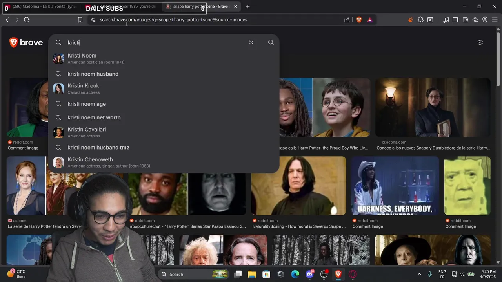Bookmark this page with the bookmark icon
The width and height of the screenshot is (502, 282).
pyautogui.click(x=80, y=20)
